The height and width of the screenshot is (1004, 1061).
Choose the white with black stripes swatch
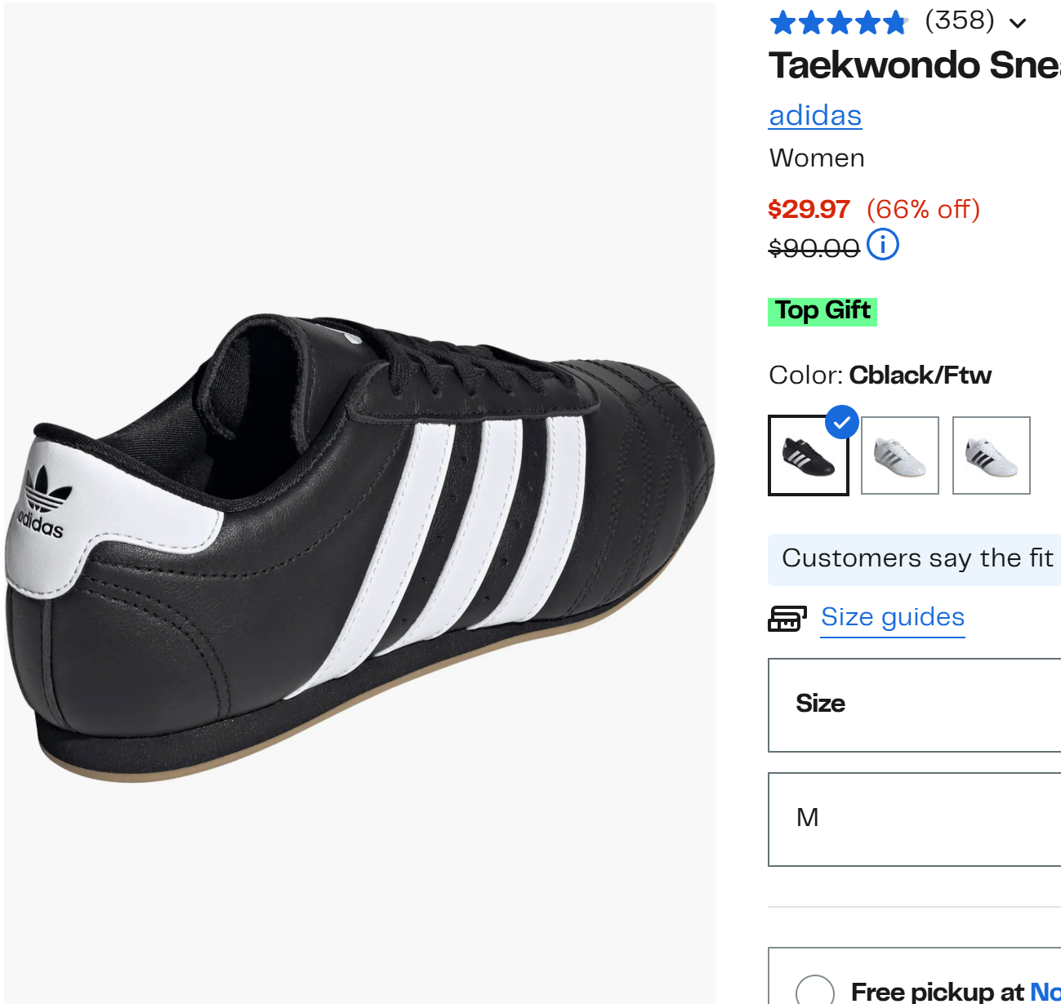(992, 455)
